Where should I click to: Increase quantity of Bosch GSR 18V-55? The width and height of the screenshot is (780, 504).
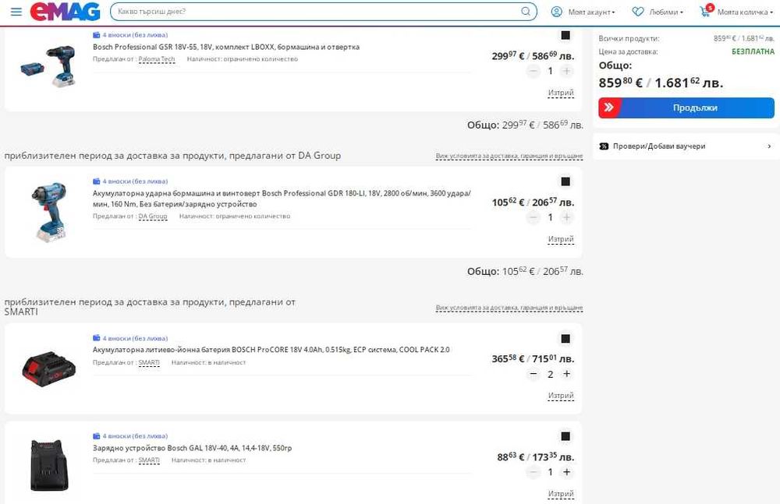566,71
